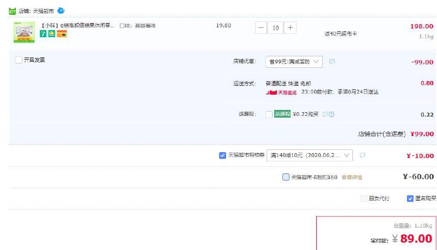Click the comment icon beside shipping insurance
437x250 pixels.
coord(325,114)
